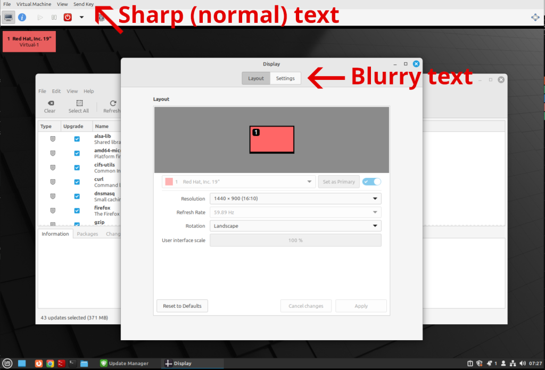Select the dnsmasq package name

click(104, 193)
